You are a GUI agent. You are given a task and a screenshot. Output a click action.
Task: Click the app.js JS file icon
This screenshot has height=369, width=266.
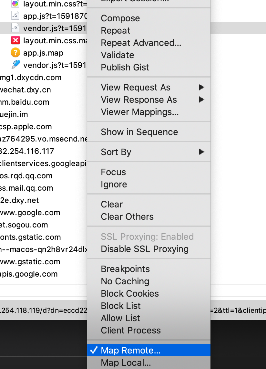tap(15, 16)
